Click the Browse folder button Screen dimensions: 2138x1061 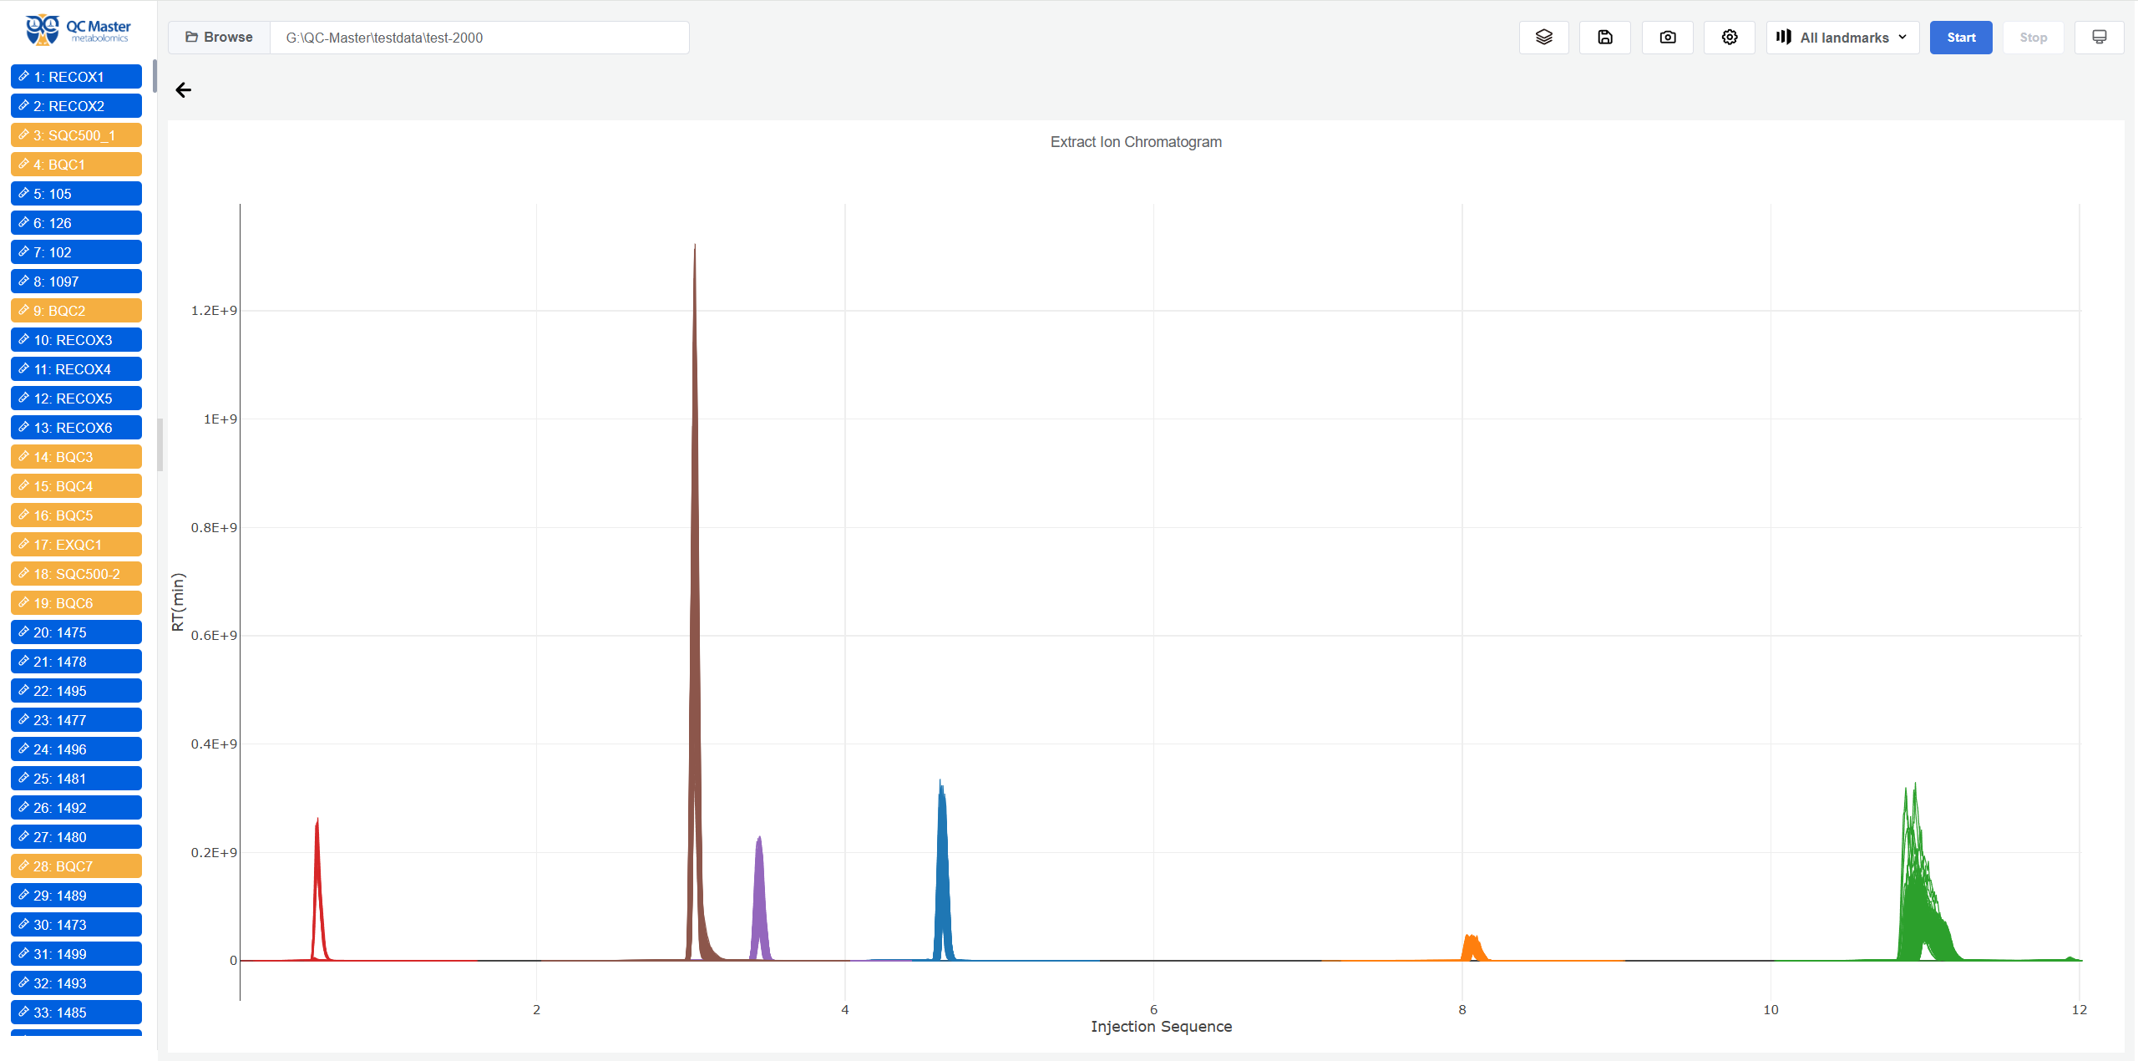coord(219,38)
